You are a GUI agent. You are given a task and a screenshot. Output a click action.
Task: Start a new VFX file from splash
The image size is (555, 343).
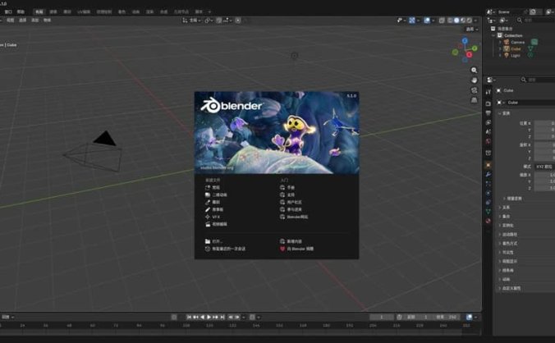click(213, 217)
